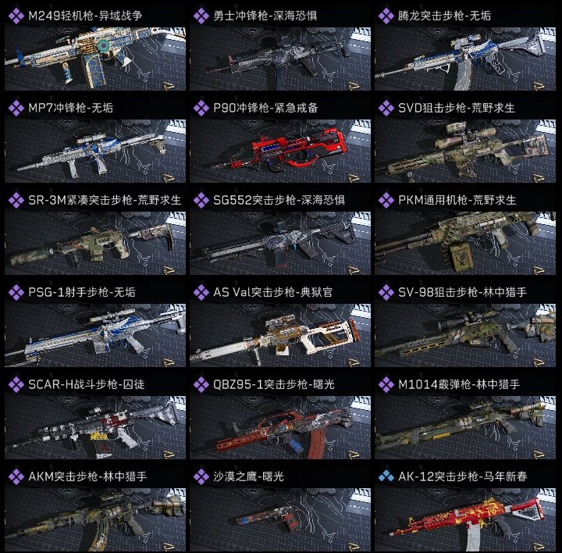Click the purple rarity icon beside M249轻机枪-异域战争
Screen dimensions: 562x553
(x=16, y=16)
